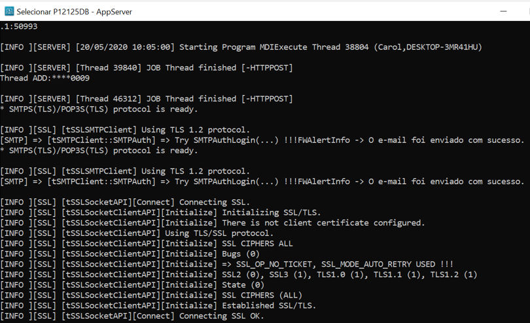Click the 'SSL CIPHERS ALL' line
The image size is (530, 323).
pyautogui.click(x=147, y=244)
